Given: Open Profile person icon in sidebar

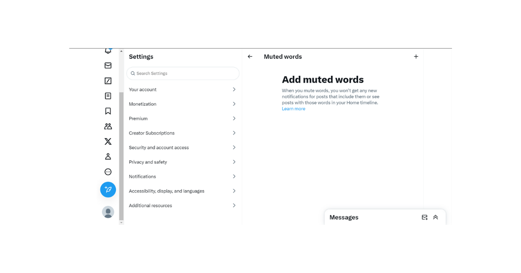Looking at the screenshot, I should 108,156.
